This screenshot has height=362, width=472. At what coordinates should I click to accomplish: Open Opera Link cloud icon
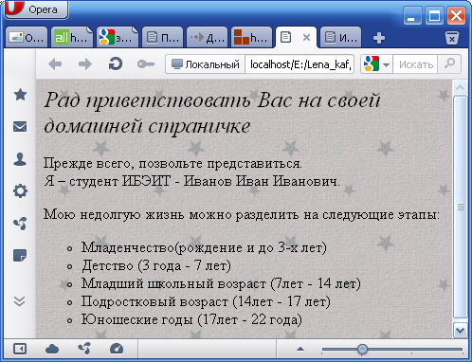(52, 349)
